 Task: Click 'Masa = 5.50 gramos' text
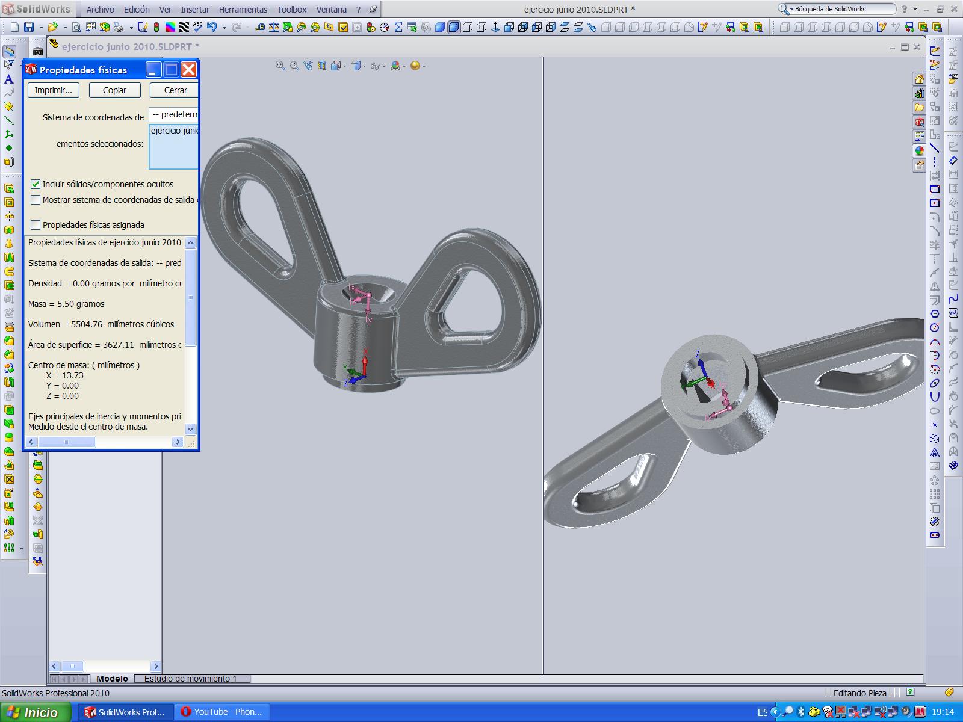click(x=66, y=304)
